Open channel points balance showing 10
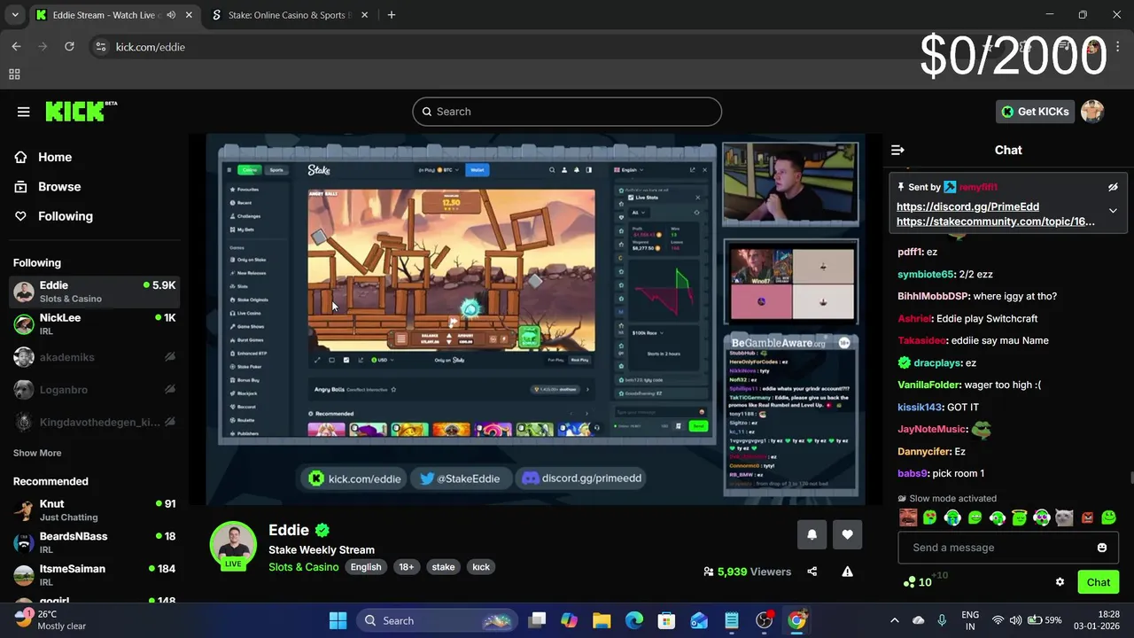 (918, 582)
